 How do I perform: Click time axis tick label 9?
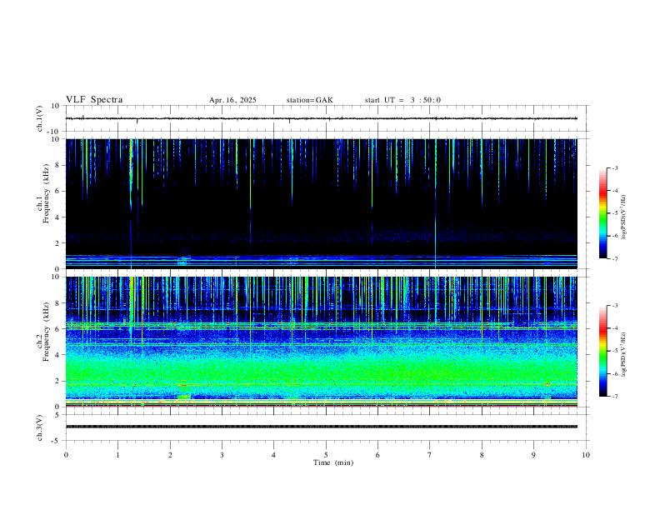click(x=533, y=455)
